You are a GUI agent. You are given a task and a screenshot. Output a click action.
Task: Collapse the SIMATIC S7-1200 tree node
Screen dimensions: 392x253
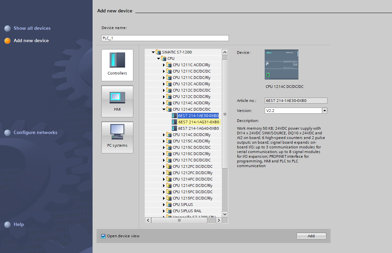[153, 52]
